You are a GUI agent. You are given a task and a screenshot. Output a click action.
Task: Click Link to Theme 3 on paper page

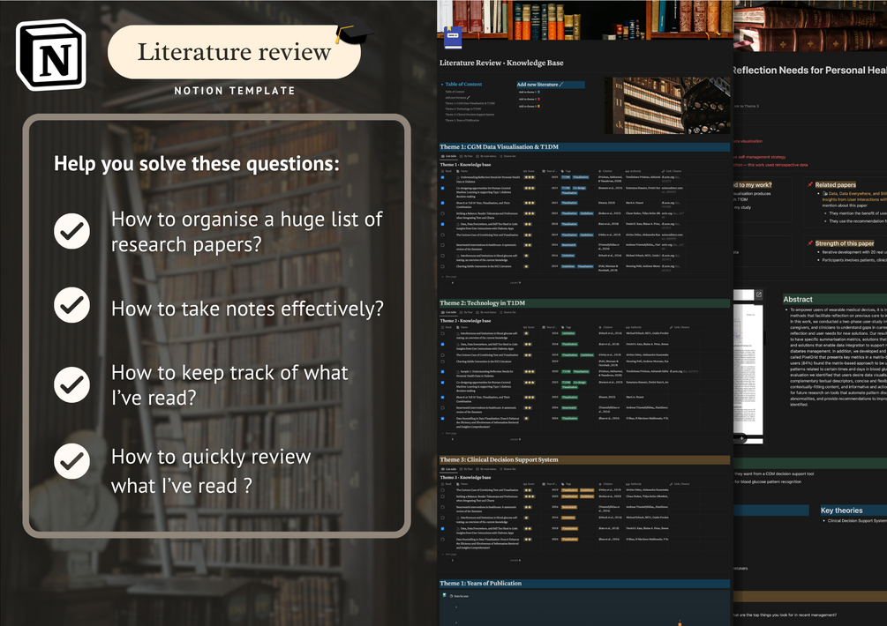click(746, 106)
